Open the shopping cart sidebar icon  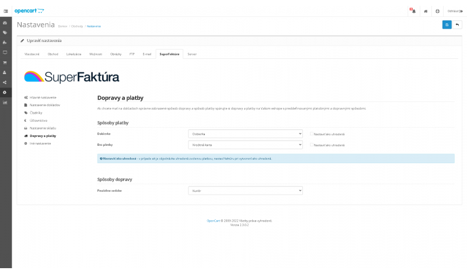[5, 62]
